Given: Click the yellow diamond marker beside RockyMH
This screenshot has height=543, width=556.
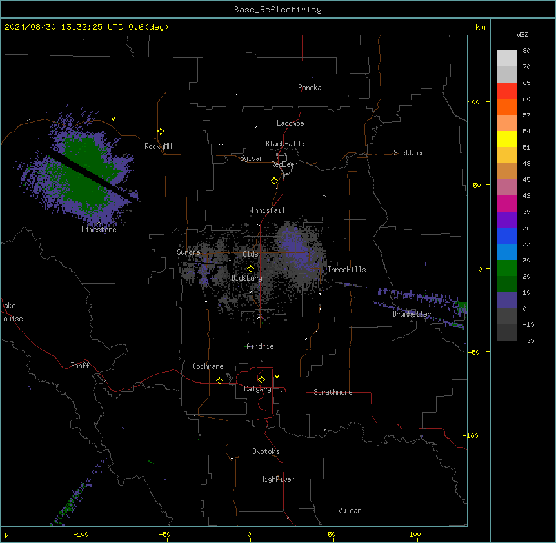Looking at the screenshot, I should point(161,132).
